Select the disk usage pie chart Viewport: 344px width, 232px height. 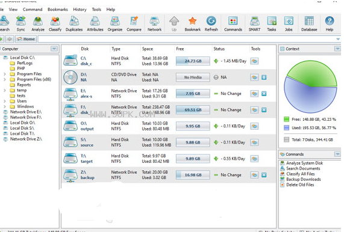(x=310, y=87)
